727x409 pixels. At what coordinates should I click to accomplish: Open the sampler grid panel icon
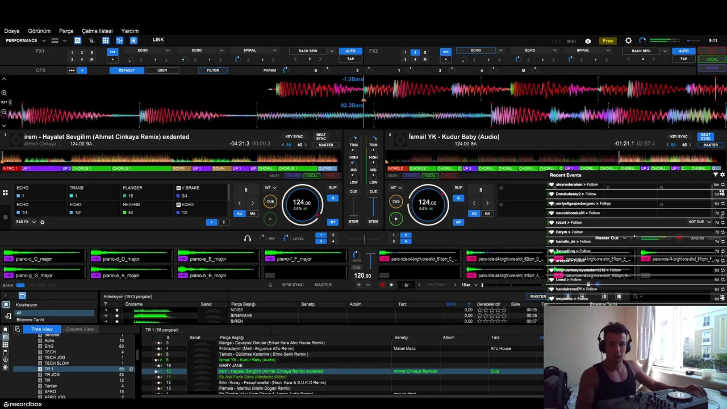[106, 40]
